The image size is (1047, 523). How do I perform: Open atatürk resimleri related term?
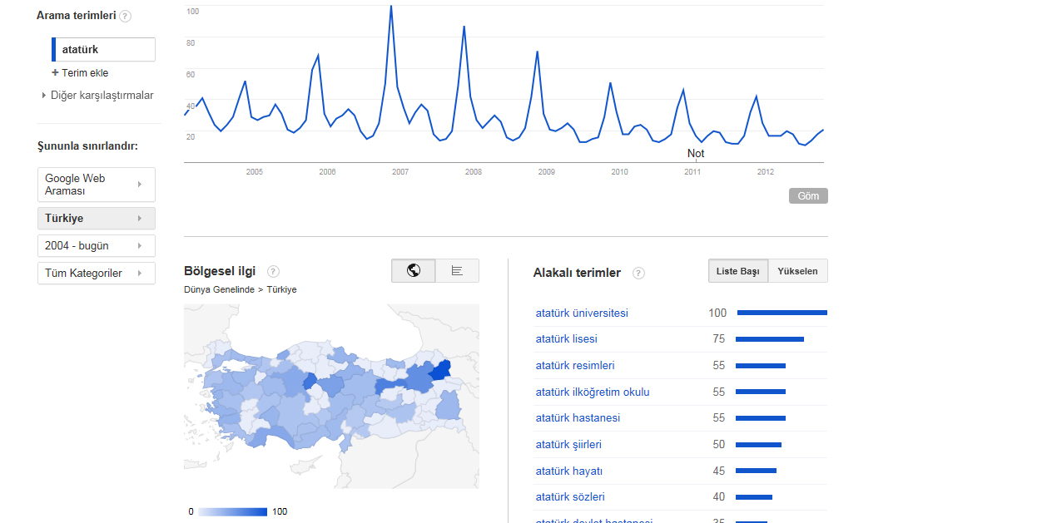point(575,366)
